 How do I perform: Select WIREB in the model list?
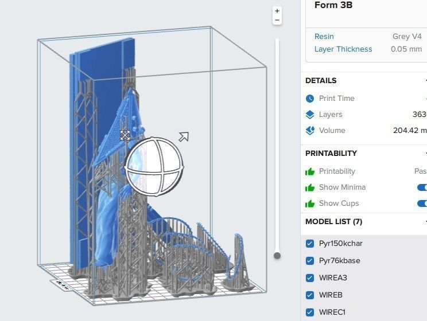(331, 295)
